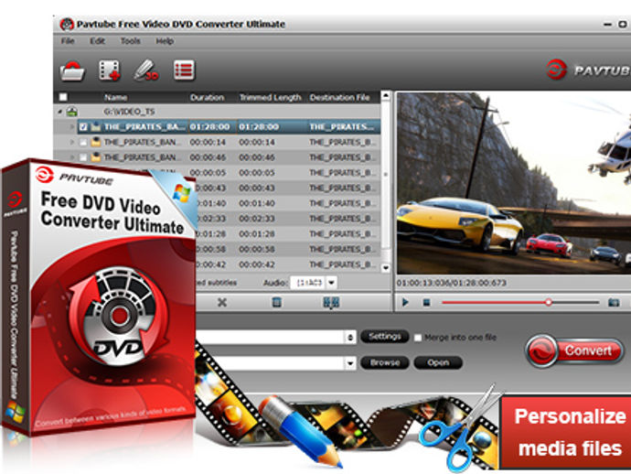Expand the 00:00:46 title row
Image resolution: width=631 pixels, height=474 pixels.
pos(72,157)
